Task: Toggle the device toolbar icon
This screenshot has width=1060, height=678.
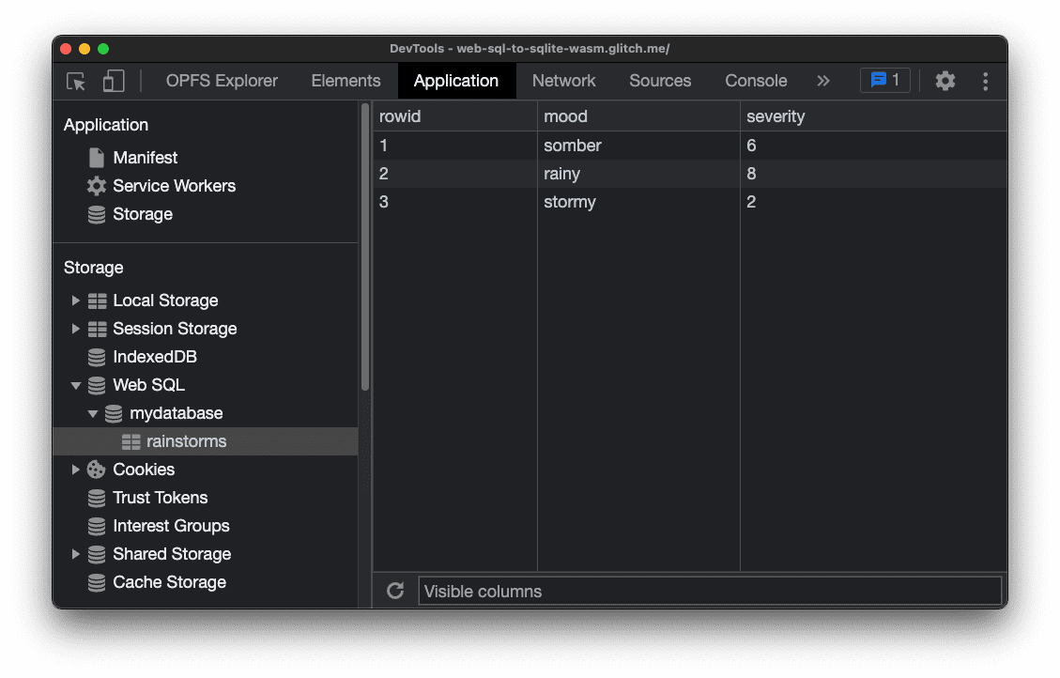Action: [113, 81]
